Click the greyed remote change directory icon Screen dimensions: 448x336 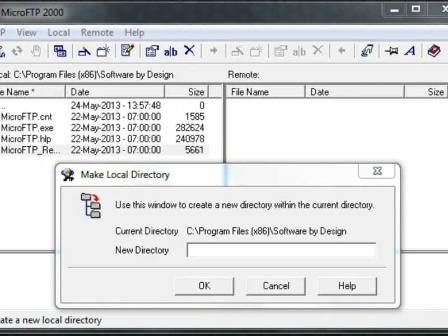pyautogui.click(x=237, y=51)
